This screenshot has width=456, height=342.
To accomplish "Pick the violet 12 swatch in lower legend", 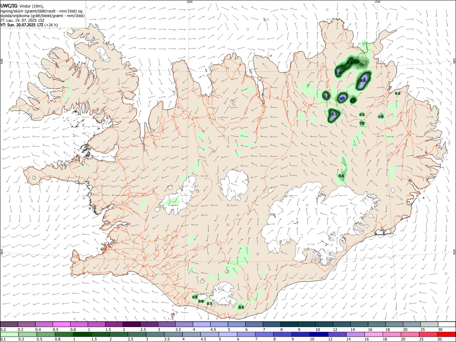I will click(x=337, y=334).
